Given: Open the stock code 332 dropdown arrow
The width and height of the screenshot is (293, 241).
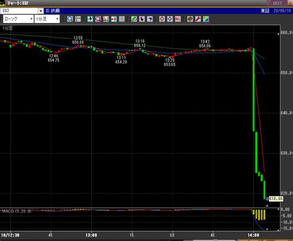Looking at the screenshot, I should coord(41,11).
